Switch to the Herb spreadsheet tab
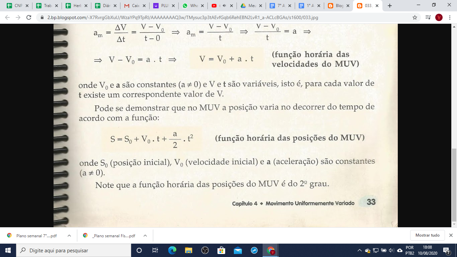 pyautogui.click(x=76, y=6)
